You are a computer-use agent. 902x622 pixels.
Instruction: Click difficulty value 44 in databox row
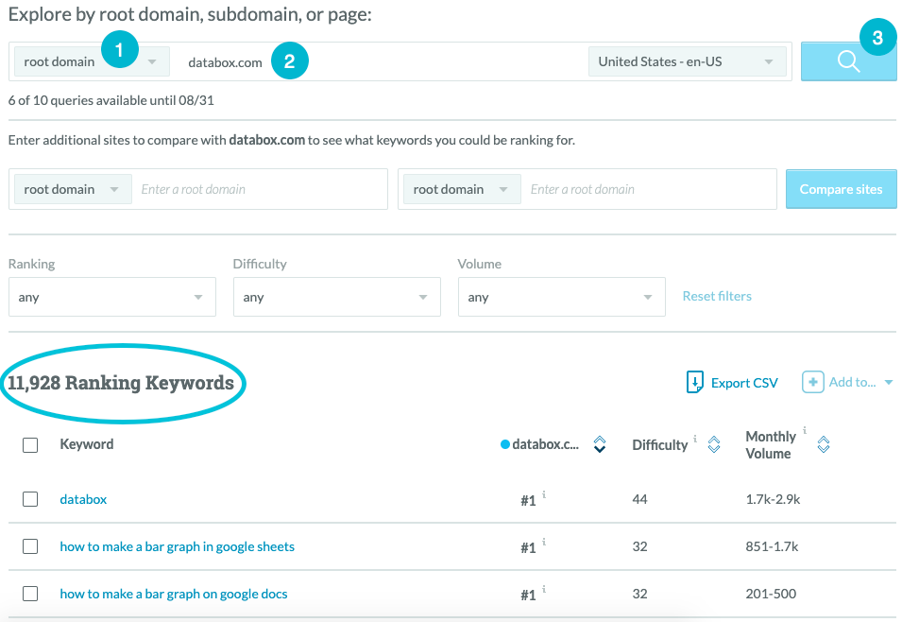click(639, 499)
